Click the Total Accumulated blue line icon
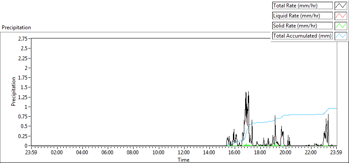Viewport: 349px width, 163px height. (341, 36)
